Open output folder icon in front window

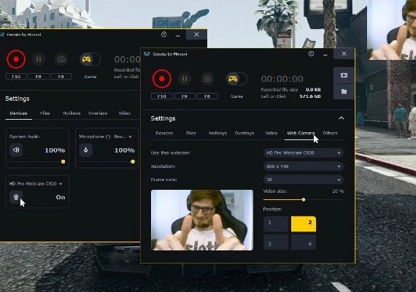(x=344, y=91)
